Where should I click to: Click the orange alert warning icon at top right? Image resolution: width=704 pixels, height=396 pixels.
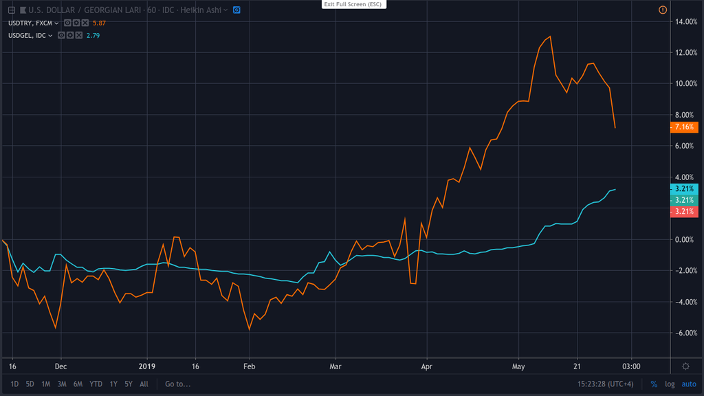[x=663, y=10]
